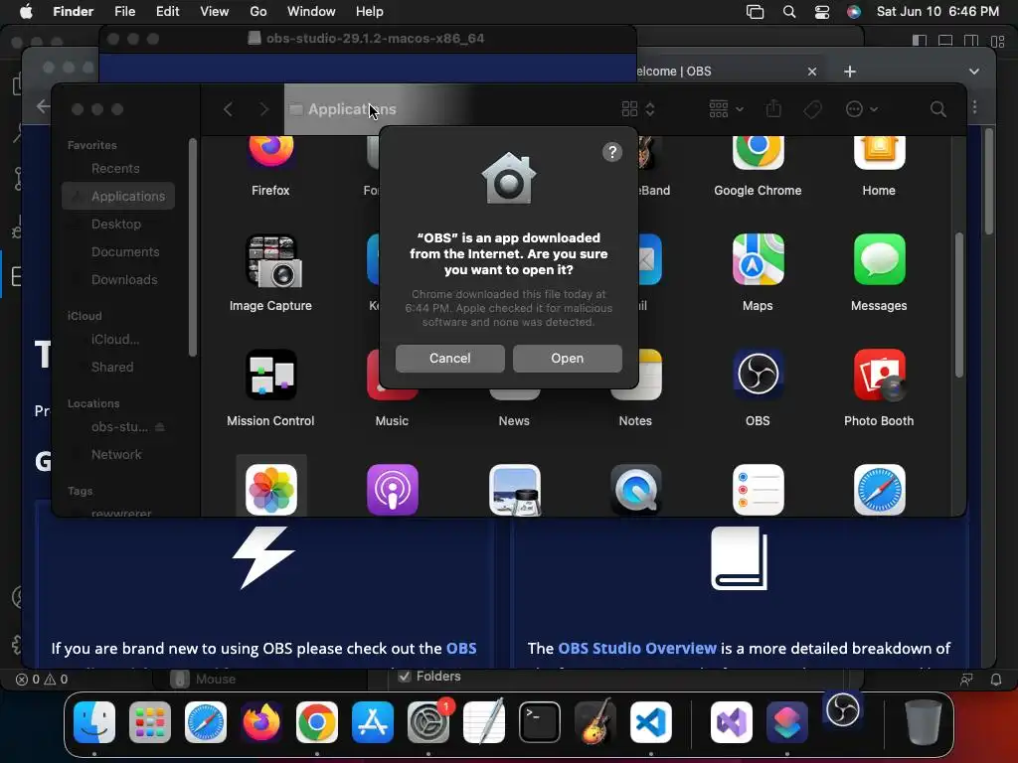Open Launchpad from the Dock

coord(150,722)
